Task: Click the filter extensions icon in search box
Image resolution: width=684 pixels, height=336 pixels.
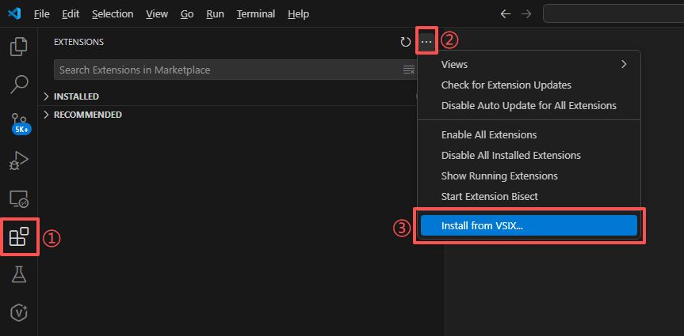Action: (409, 70)
